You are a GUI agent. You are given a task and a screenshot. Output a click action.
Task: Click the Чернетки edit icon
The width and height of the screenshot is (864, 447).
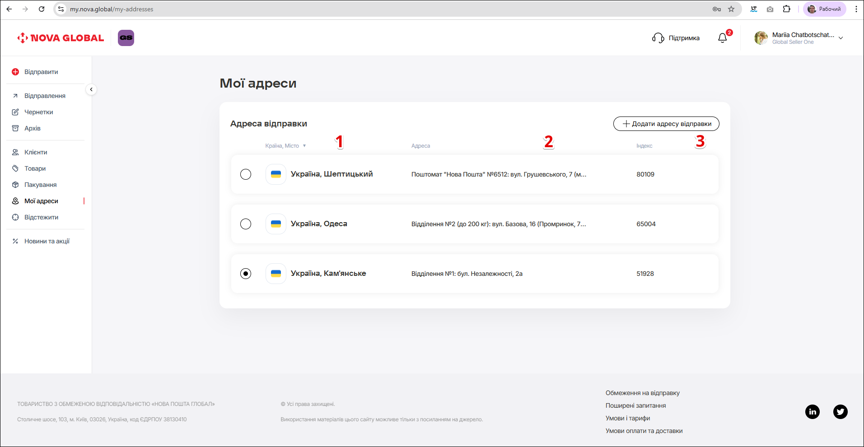tap(15, 112)
